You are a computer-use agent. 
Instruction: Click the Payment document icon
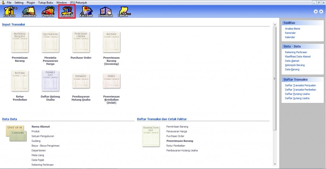[81, 81]
